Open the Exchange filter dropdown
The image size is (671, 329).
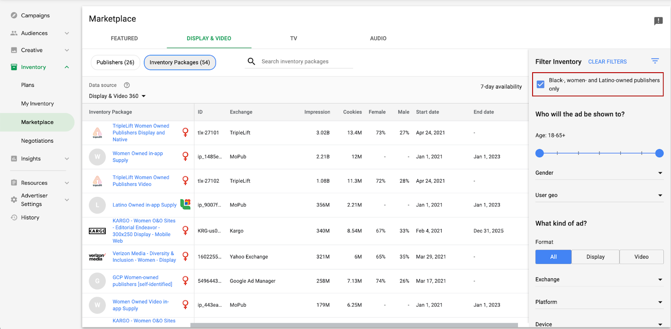pos(599,279)
